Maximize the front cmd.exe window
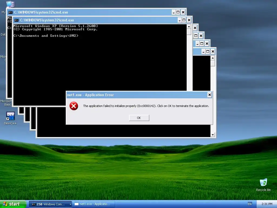The image size is (277, 208). (x=184, y=20)
